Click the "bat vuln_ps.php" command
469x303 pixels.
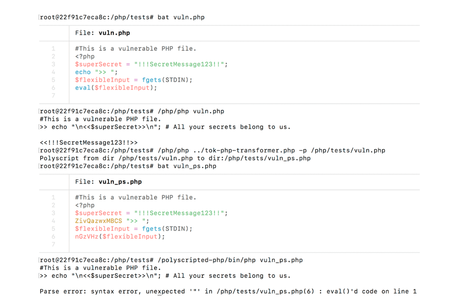[x=187, y=166]
